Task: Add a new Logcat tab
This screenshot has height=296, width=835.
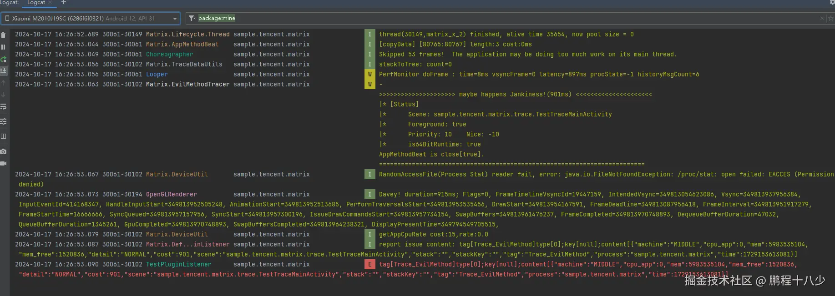Action: [x=64, y=3]
